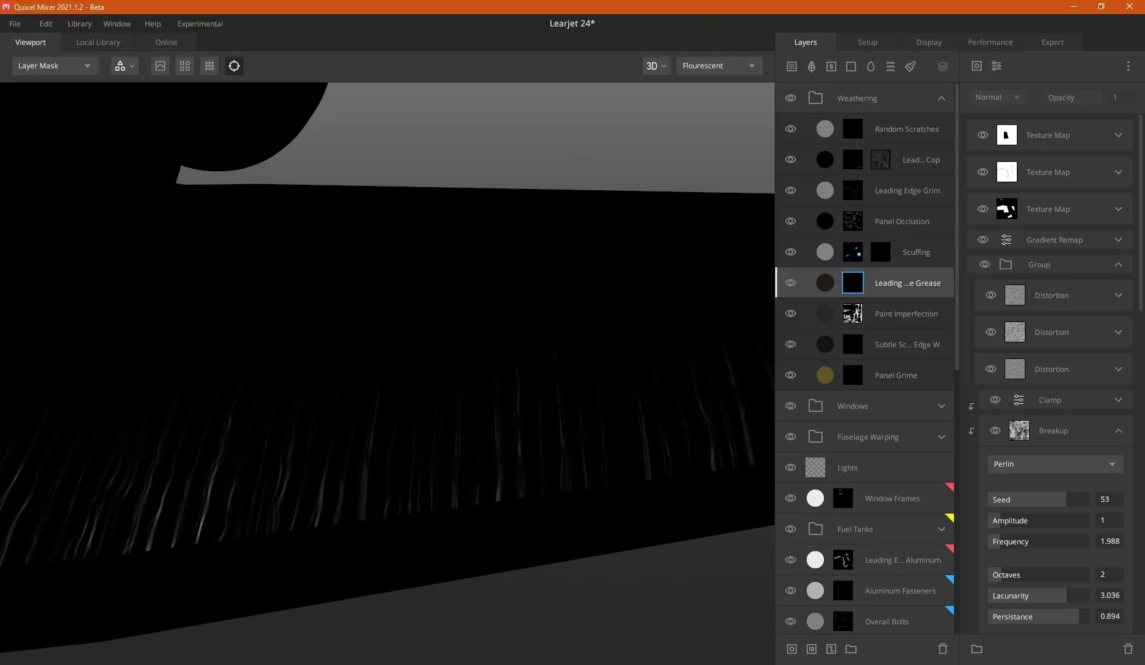This screenshot has height=665, width=1145.
Task: Click the sliders icon above the mask stack
Action: 996,66
